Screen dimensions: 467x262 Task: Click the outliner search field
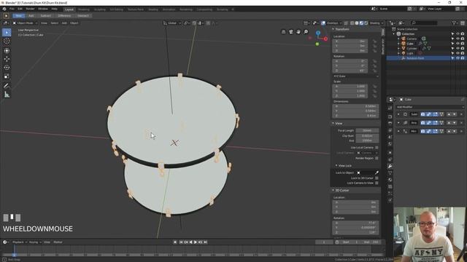click(x=424, y=23)
